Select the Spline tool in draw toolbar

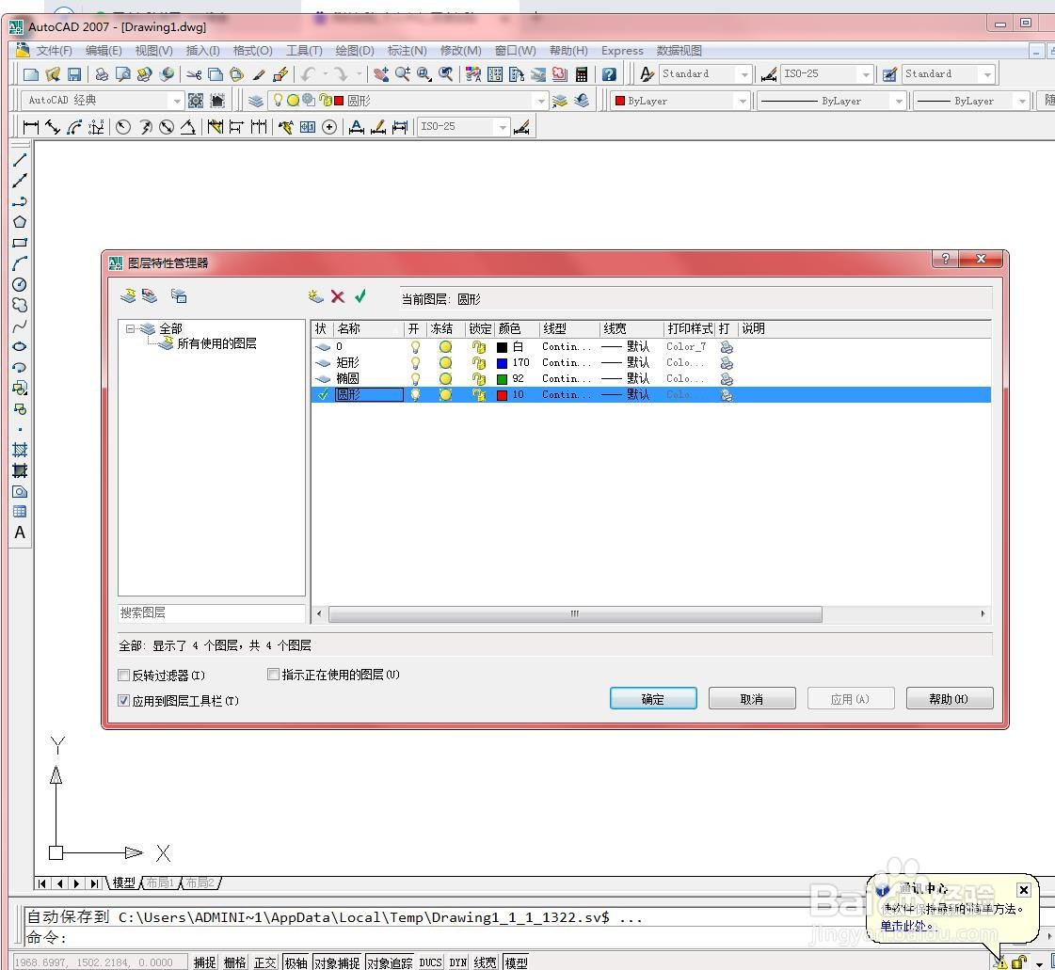point(20,326)
